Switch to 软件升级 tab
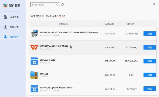This screenshot has width=159, height=97. pyautogui.click(x=14, y=27)
